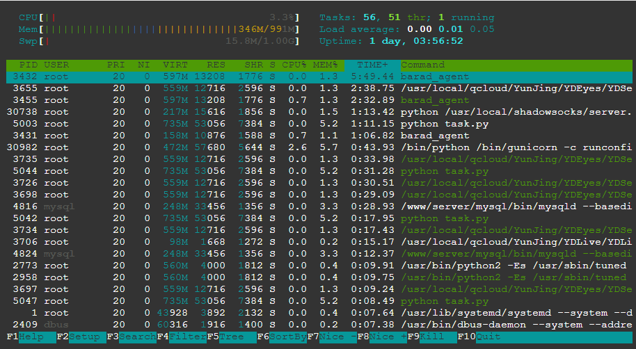Image resolution: width=636 pixels, height=349 pixels.
Task: Click the Load average readout
Action: pos(407,29)
